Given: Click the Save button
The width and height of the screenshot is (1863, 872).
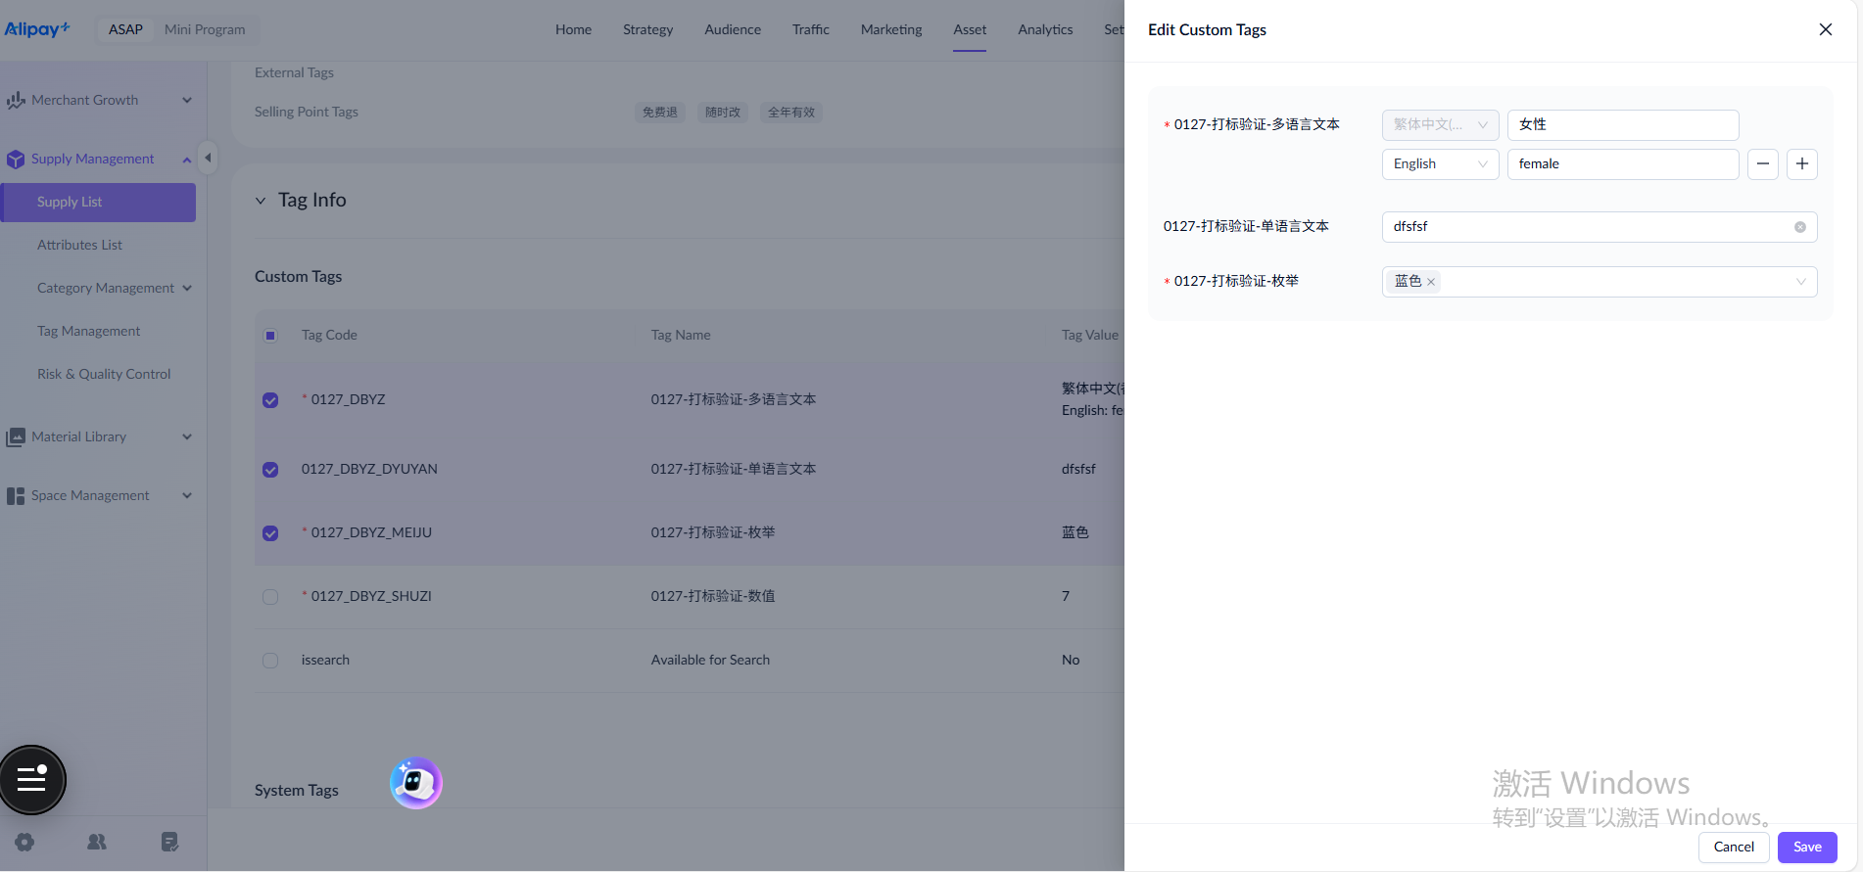Looking at the screenshot, I should (1806, 847).
